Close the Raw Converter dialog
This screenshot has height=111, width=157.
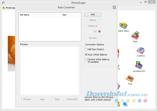pyautogui.click(x=114, y=7)
